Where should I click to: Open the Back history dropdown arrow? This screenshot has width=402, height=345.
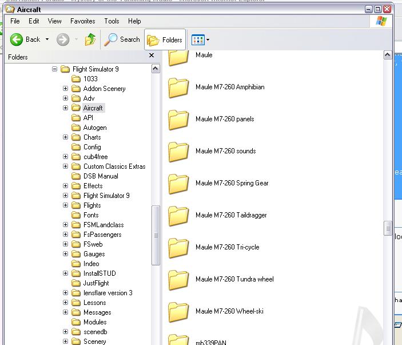tap(47, 39)
